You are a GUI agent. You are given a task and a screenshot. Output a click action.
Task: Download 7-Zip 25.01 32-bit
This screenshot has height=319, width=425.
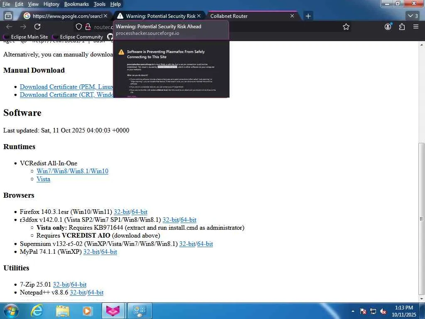tap(61, 285)
